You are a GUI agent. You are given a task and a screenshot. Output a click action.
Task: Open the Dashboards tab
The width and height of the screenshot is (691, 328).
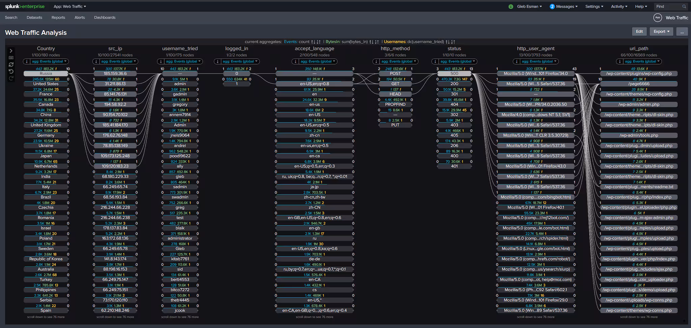[105, 18]
